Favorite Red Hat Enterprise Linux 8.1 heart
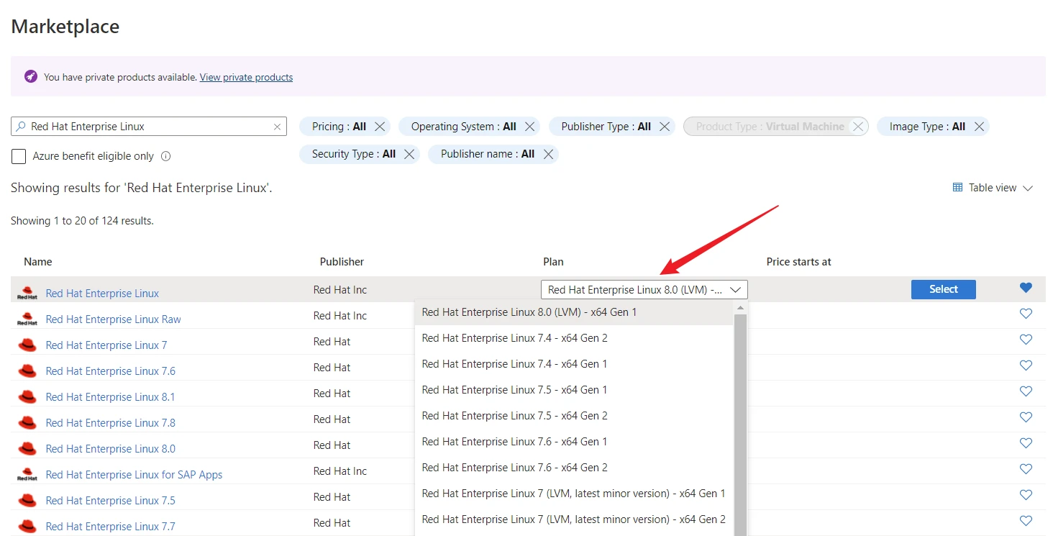Image resolution: width=1053 pixels, height=536 pixels. 1026,391
